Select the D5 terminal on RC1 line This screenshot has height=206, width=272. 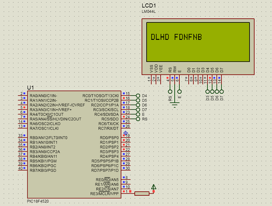click(138, 100)
